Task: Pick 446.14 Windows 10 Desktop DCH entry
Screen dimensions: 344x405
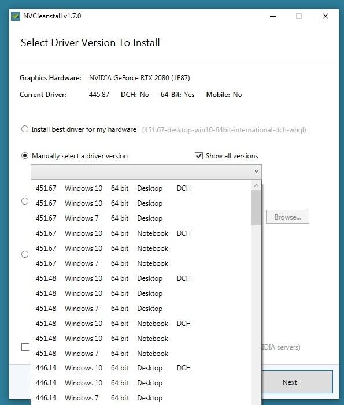Action: click(141, 368)
